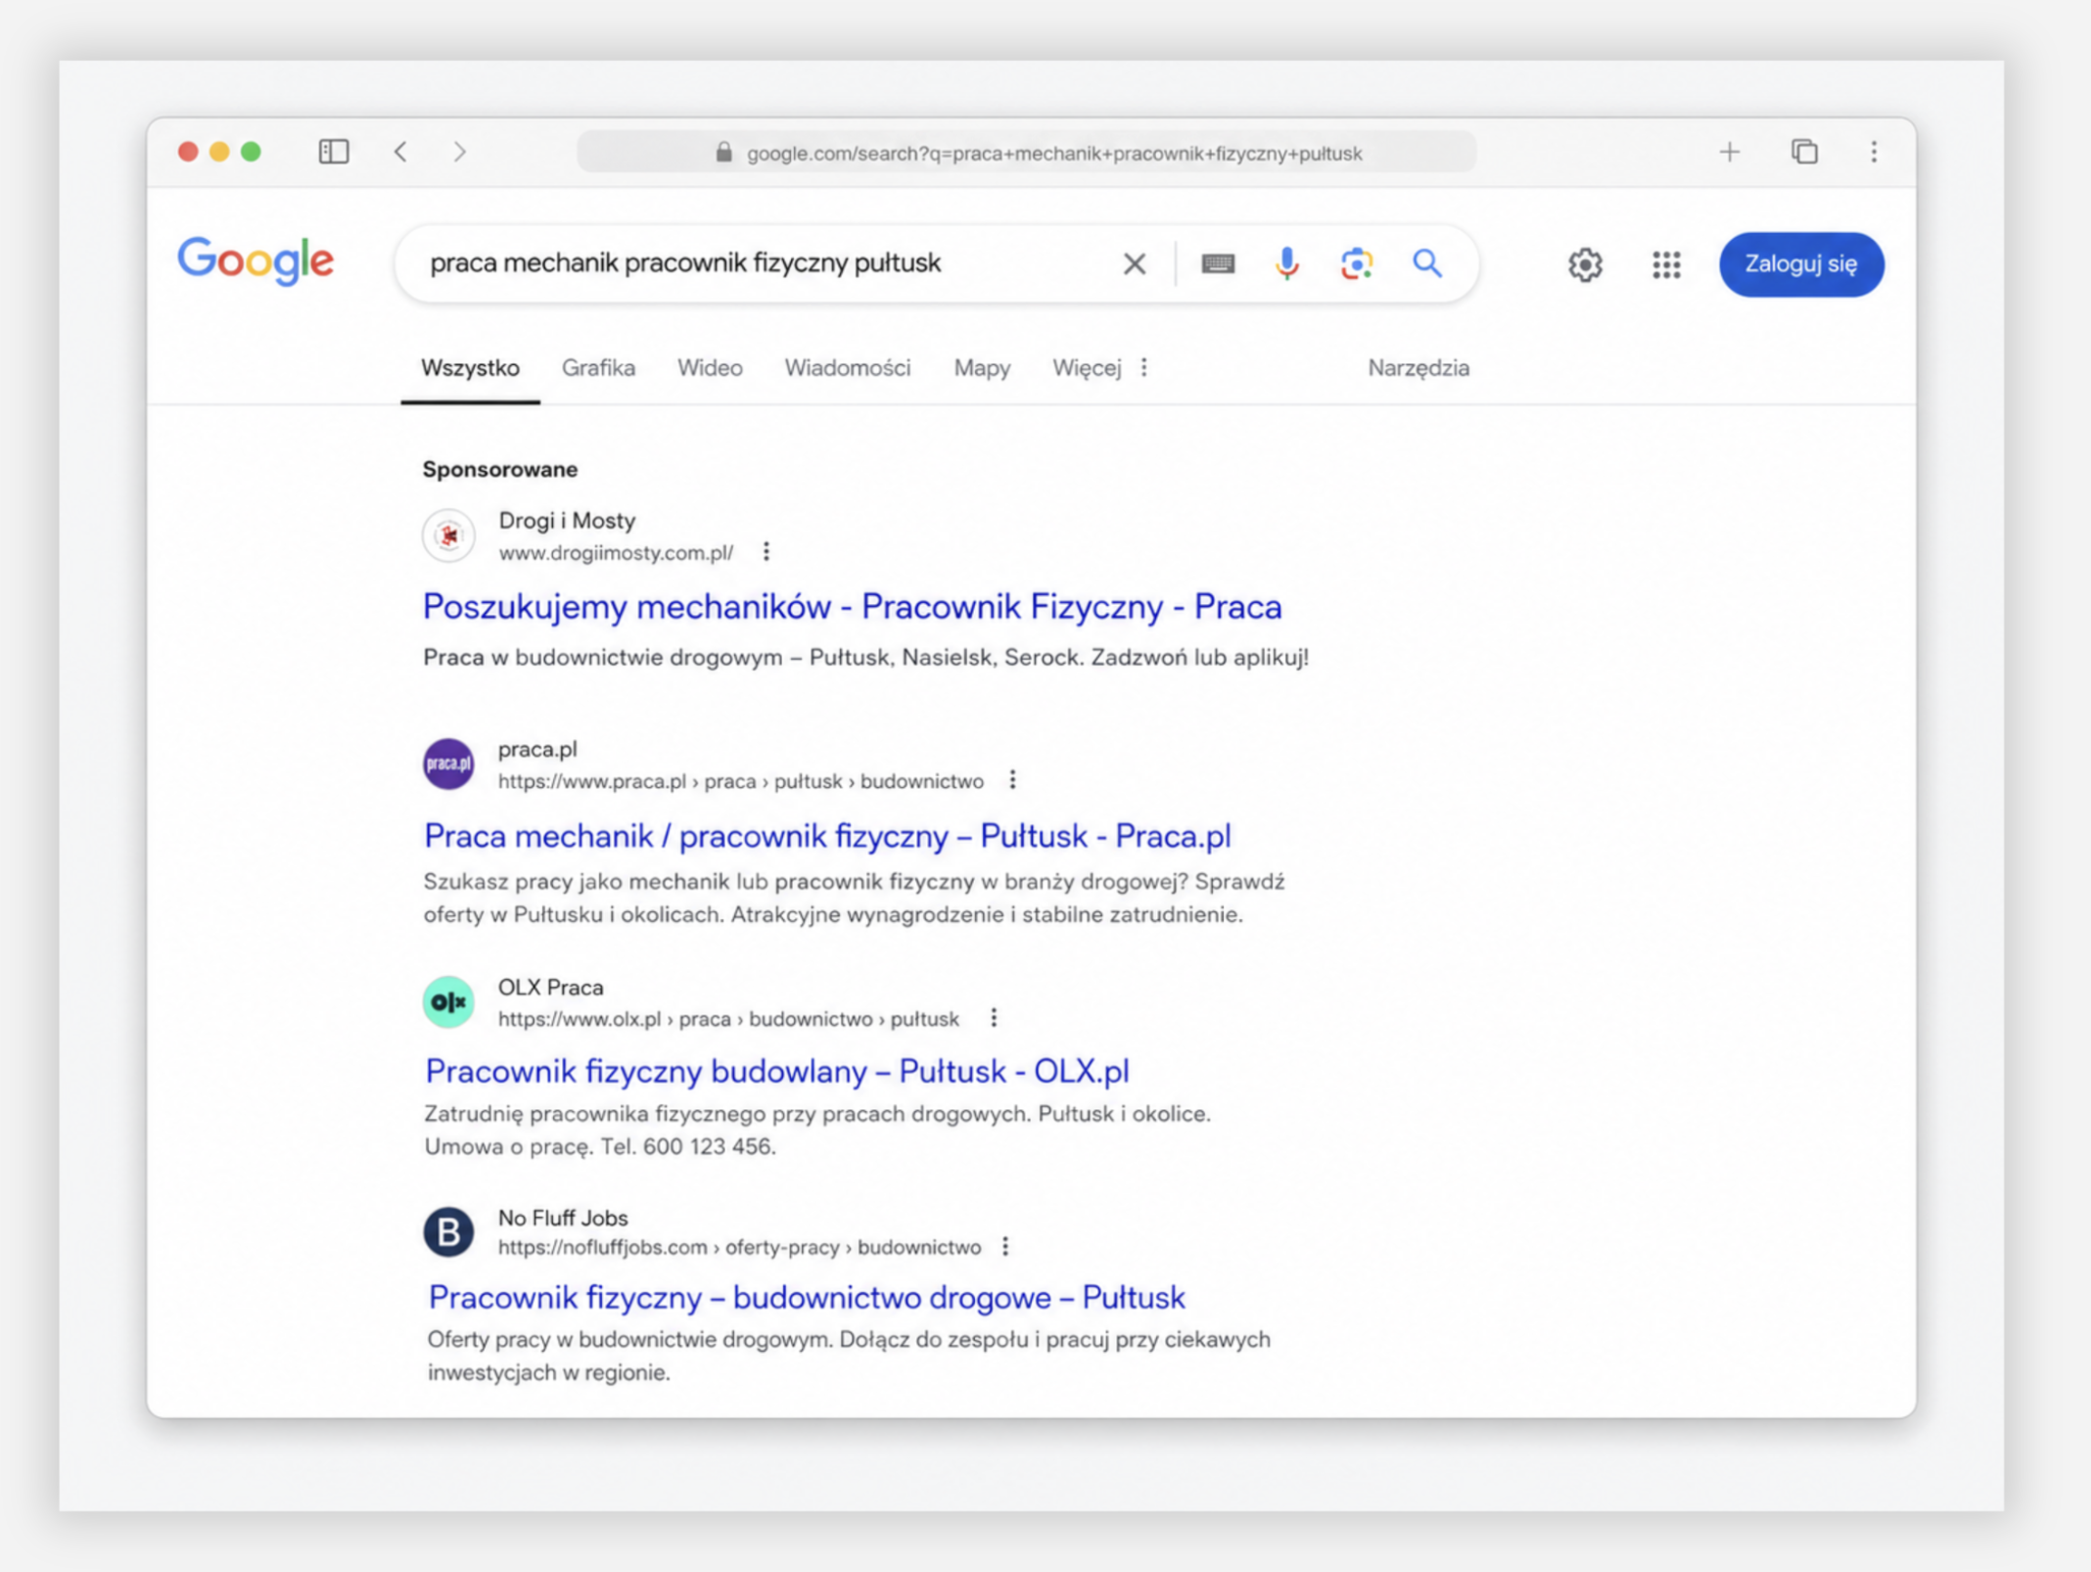This screenshot has width=2091, height=1572.
Task: Clear the search query with X
Action: pos(1134,263)
